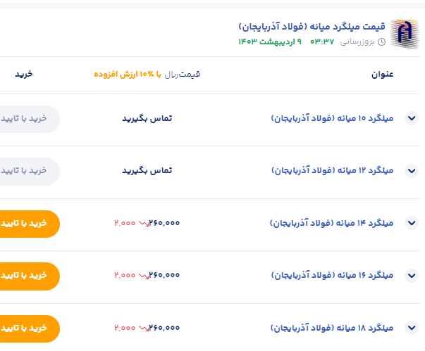The width and height of the screenshot is (425, 351).
Task: Click the Azerbaijan Steel company logo
Action: (x=405, y=33)
